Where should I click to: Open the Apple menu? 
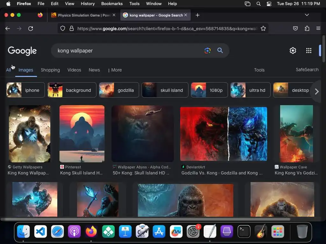(x=8, y=4)
